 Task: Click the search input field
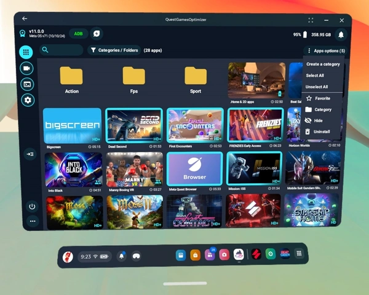pos(61,50)
